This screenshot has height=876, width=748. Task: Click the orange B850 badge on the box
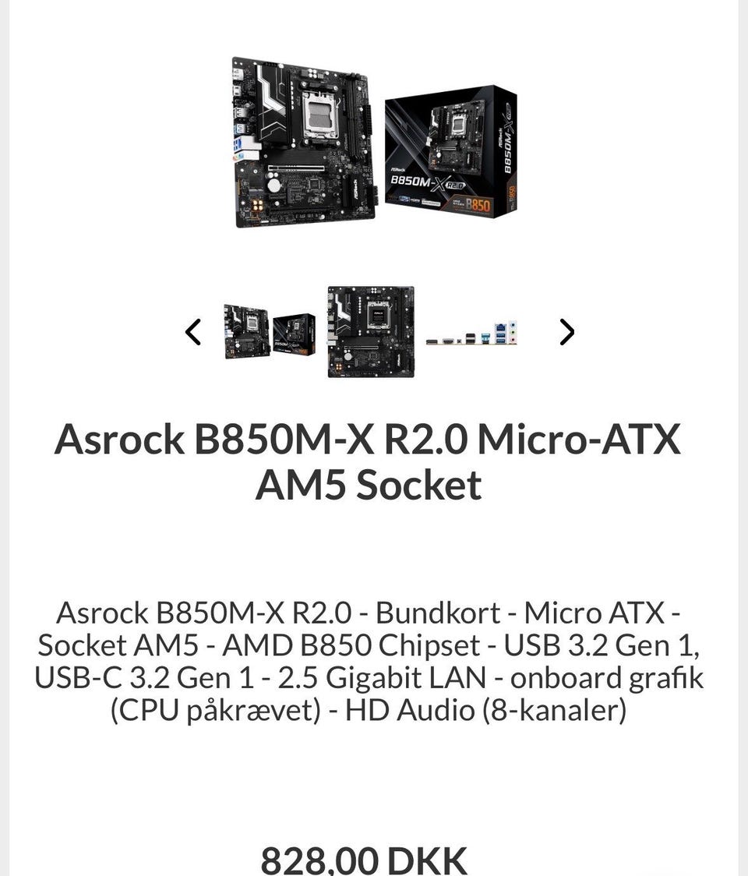(477, 205)
